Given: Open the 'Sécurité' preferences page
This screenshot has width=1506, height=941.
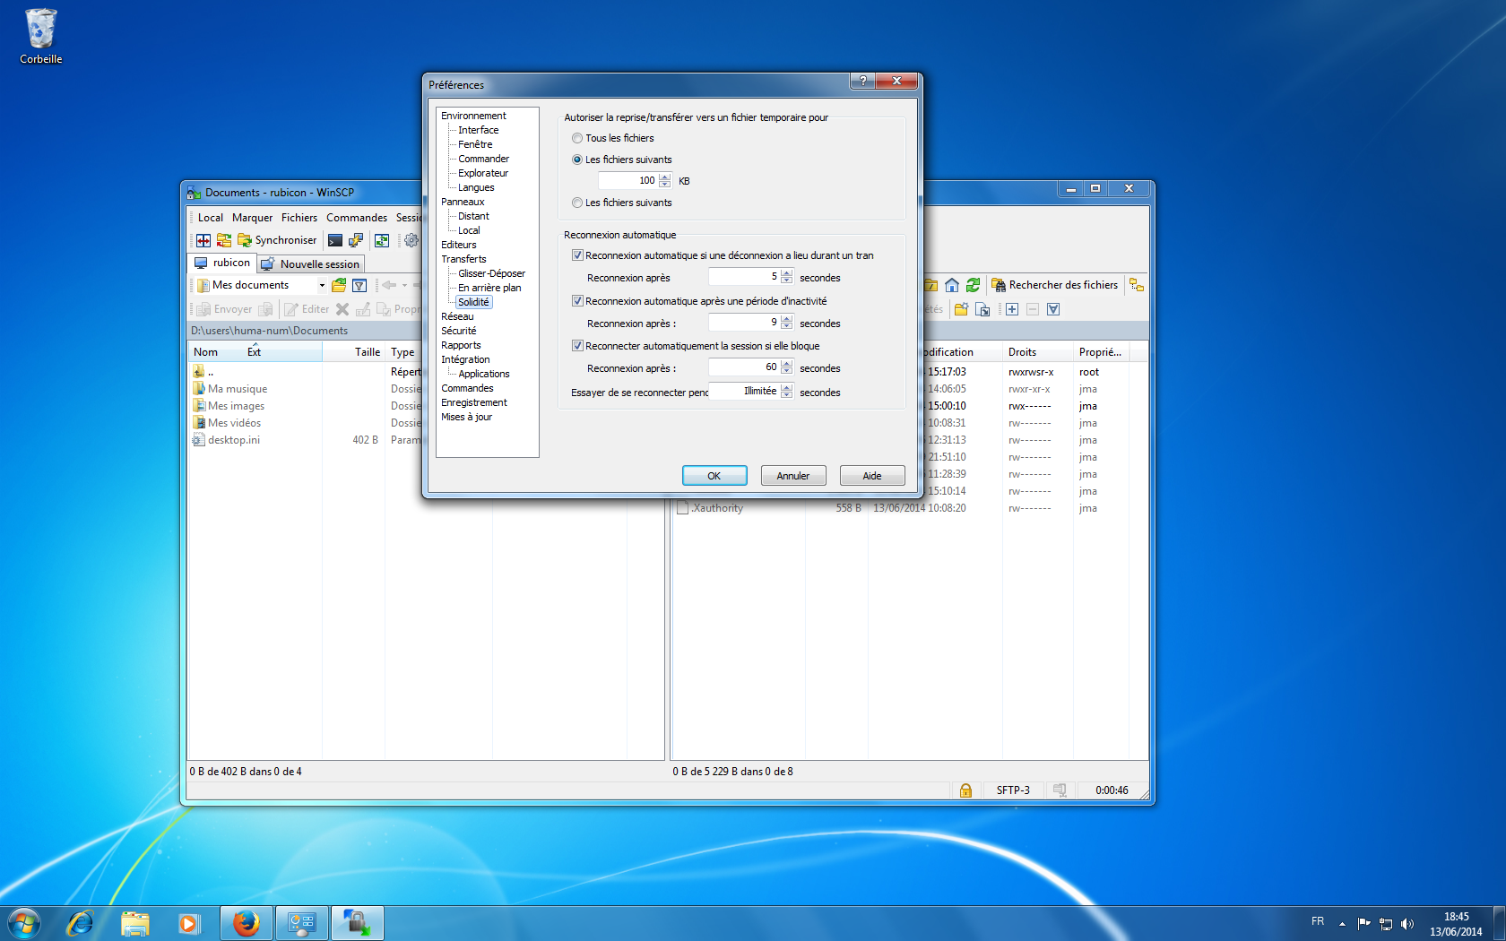Looking at the screenshot, I should coord(458,331).
